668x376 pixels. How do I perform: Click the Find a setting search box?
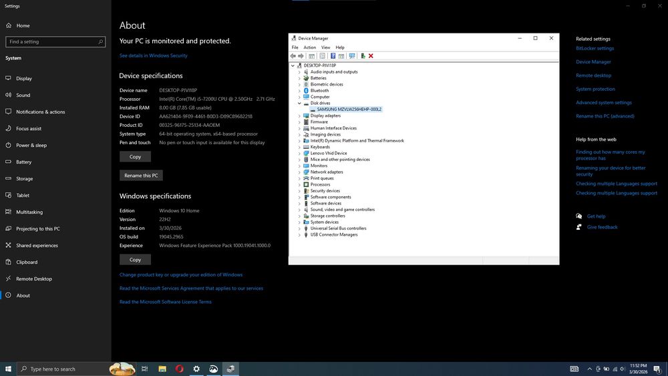point(55,41)
